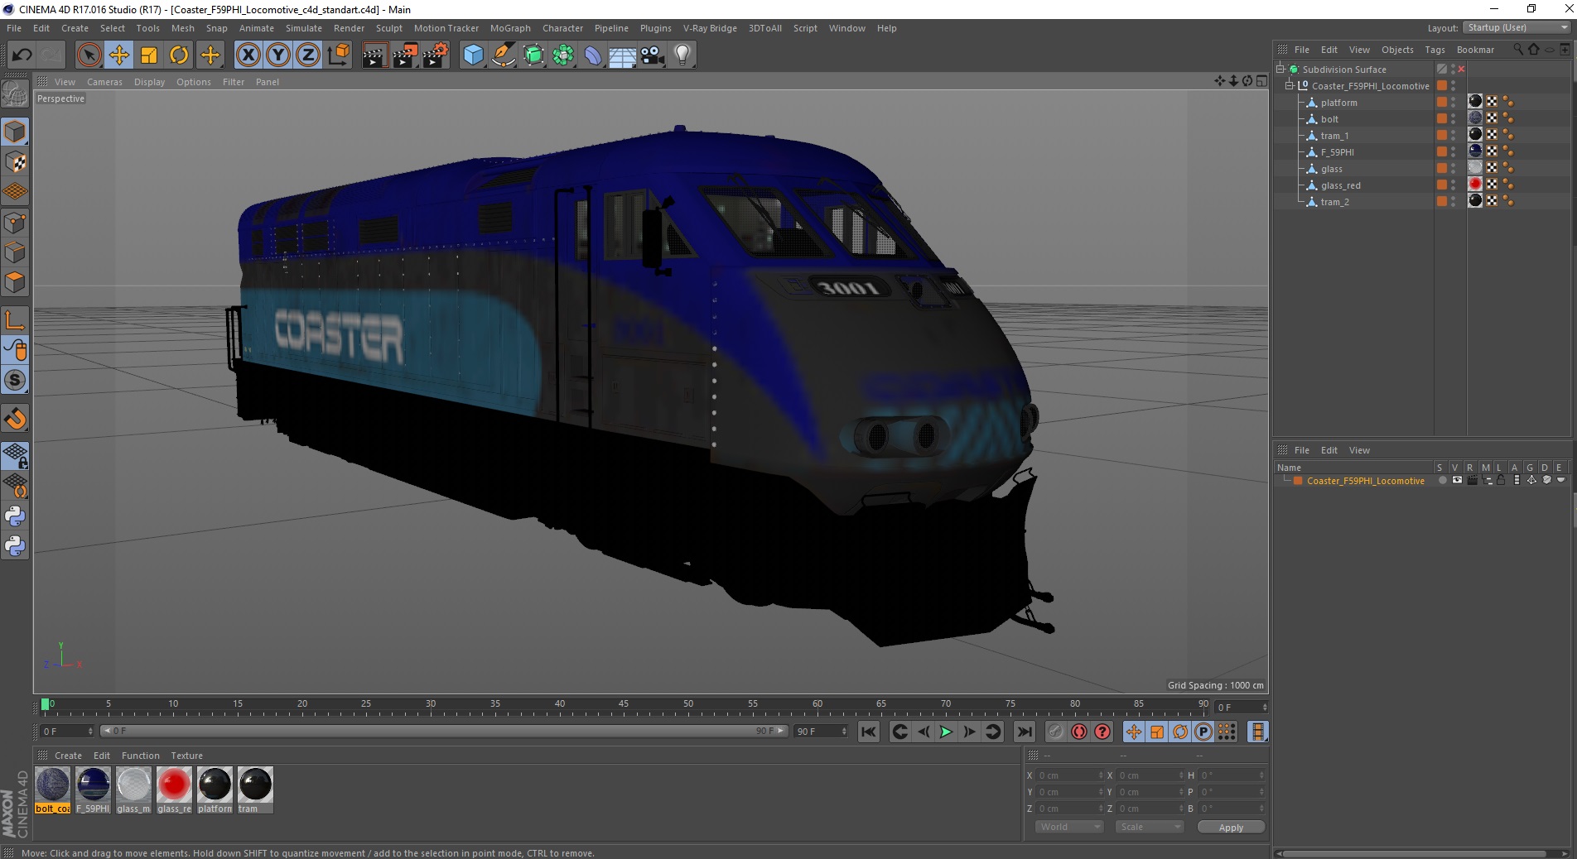1577x859 pixels.
Task: Select the Live Selection tool
Action: 89,55
